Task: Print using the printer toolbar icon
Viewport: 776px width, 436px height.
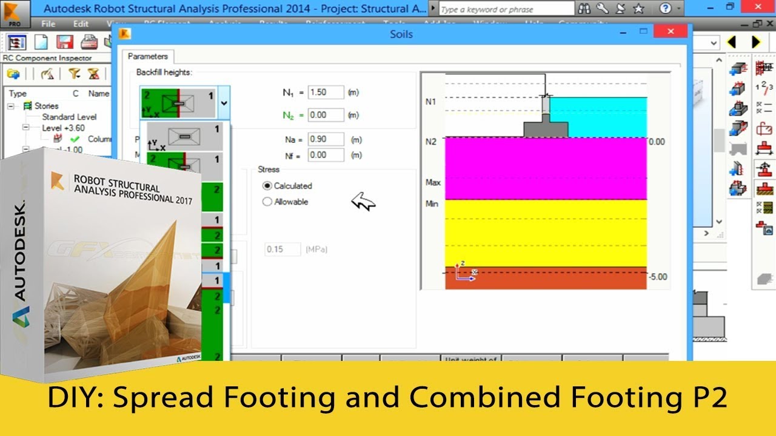Action: [x=90, y=42]
